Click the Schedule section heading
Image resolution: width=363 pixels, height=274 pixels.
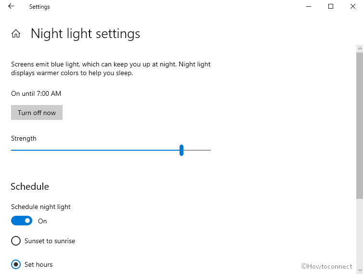click(30, 186)
